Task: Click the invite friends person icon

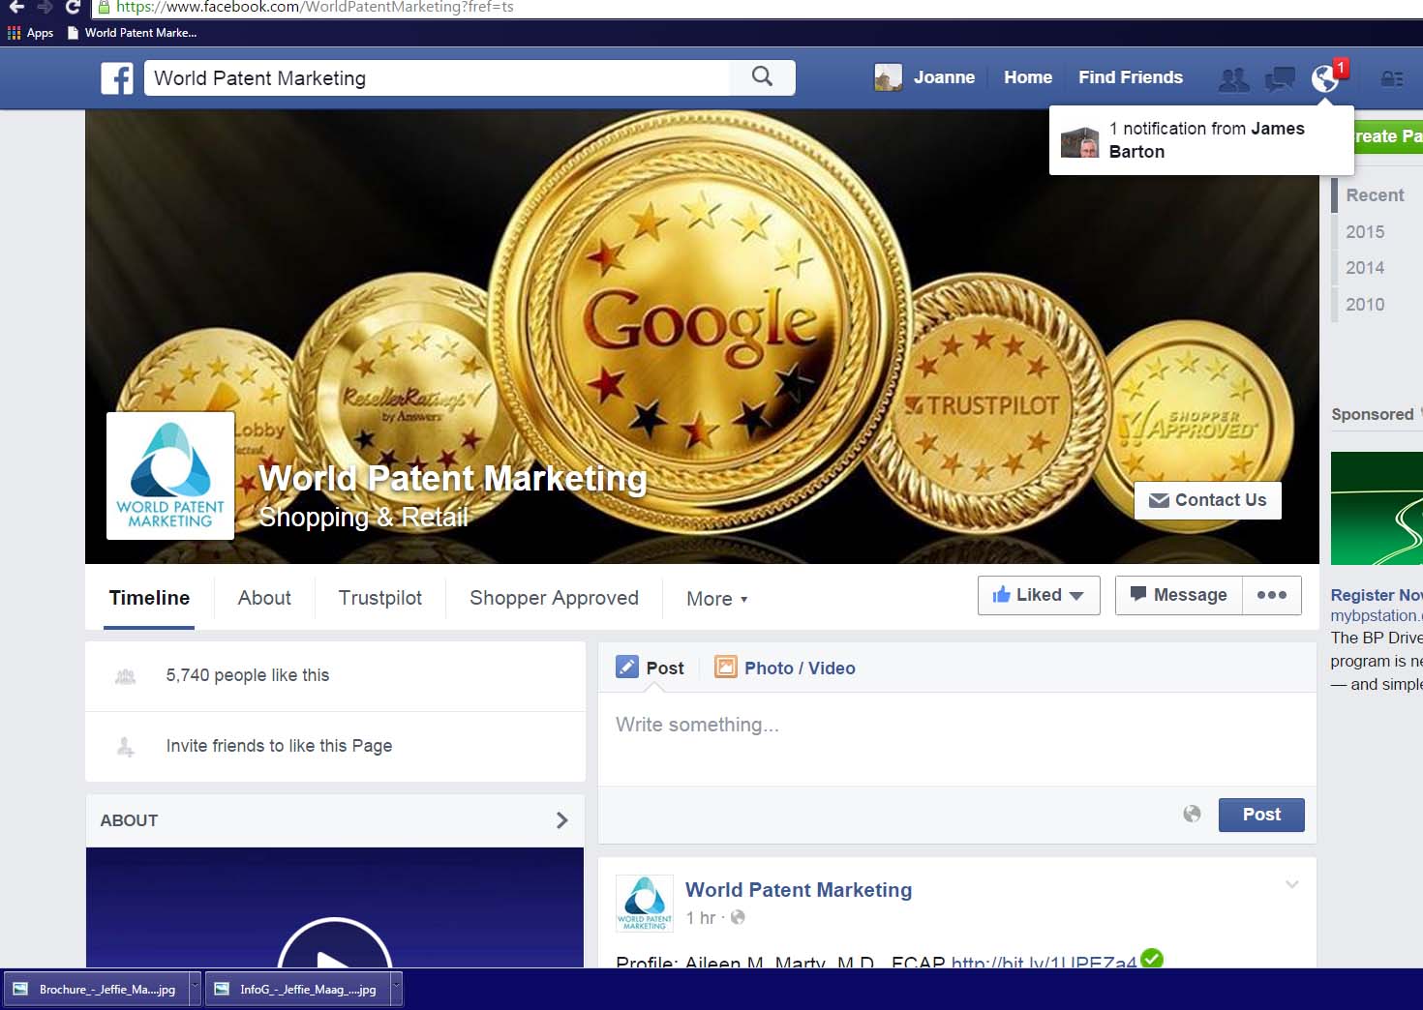Action: (x=126, y=747)
